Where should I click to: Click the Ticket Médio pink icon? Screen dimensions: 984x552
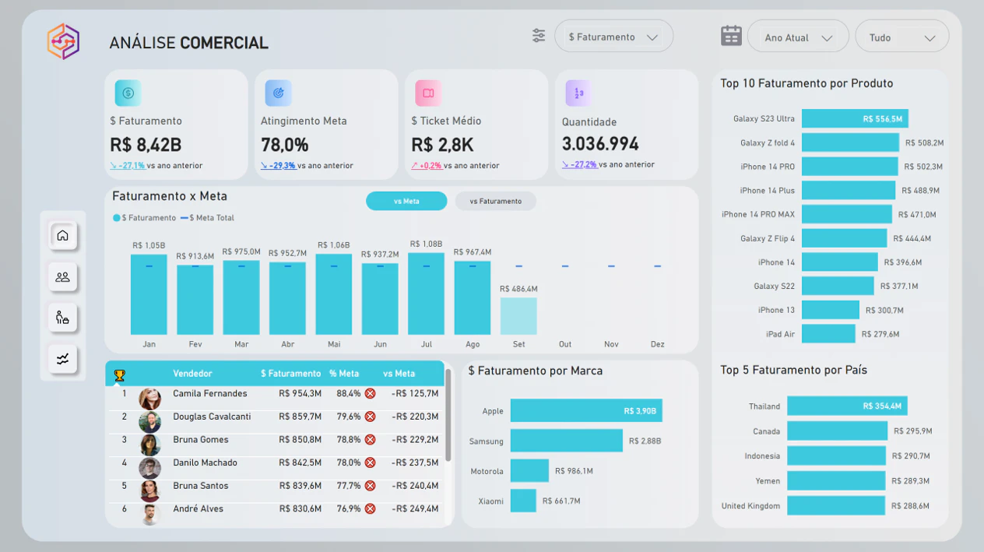coord(428,93)
